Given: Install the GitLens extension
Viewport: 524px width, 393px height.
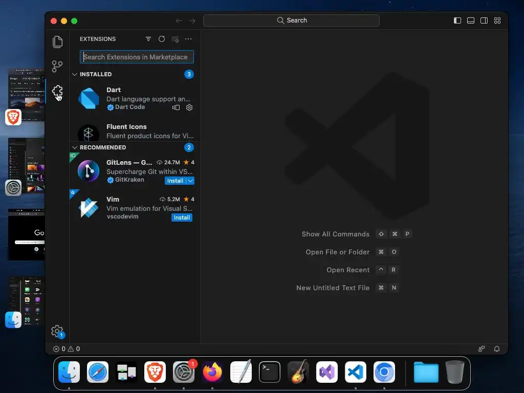Looking at the screenshot, I should tap(175, 181).
